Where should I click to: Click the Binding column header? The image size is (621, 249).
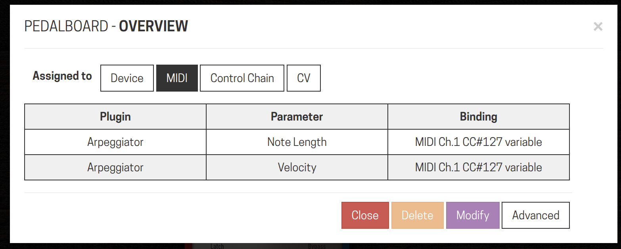pyautogui.click(x=479, y=117)
